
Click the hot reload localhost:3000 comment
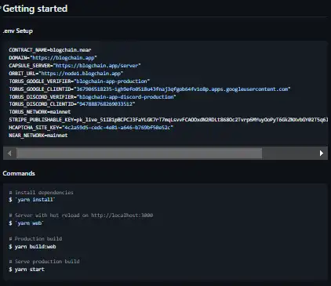81,215
